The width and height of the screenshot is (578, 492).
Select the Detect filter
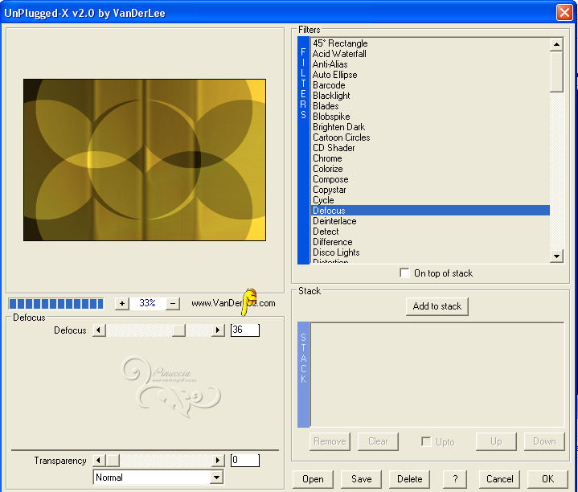click(430, 232)
